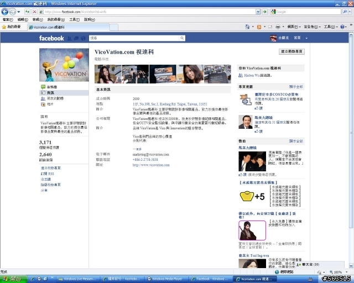Screen dimensions: 354x283
Task: Click the red Stop loading icon
Action: tap(34, 12)
